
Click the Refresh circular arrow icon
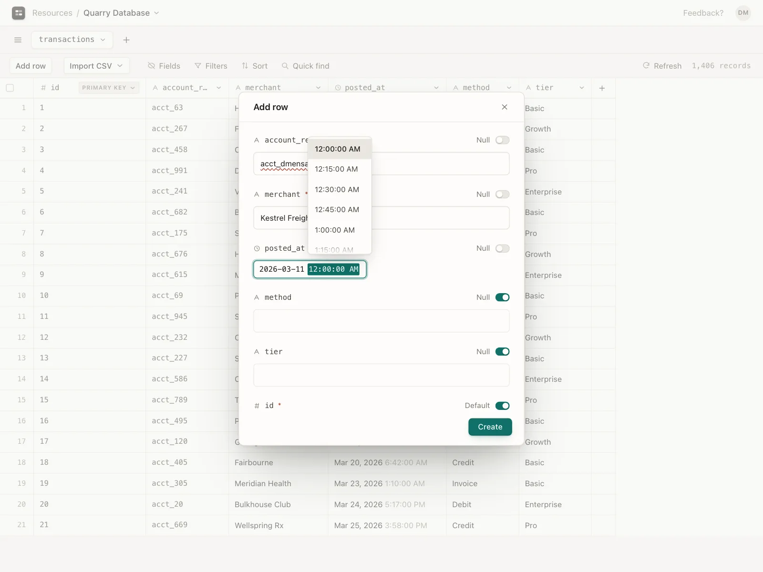pos(646,65)
